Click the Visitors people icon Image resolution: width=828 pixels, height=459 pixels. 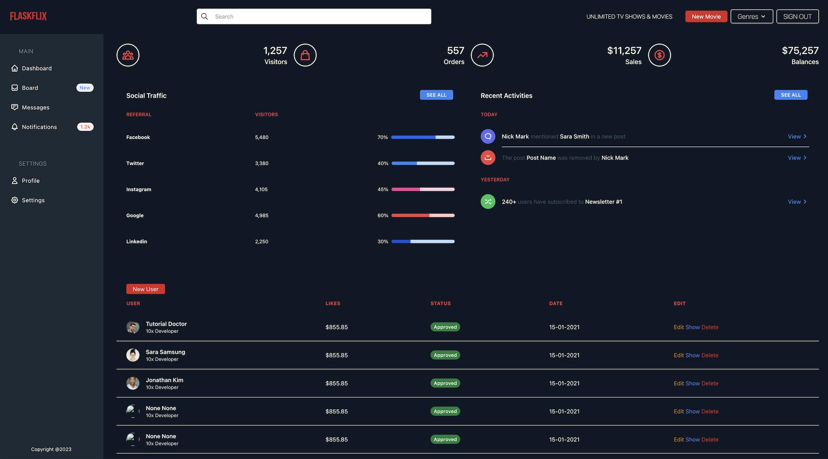[128, 55]
